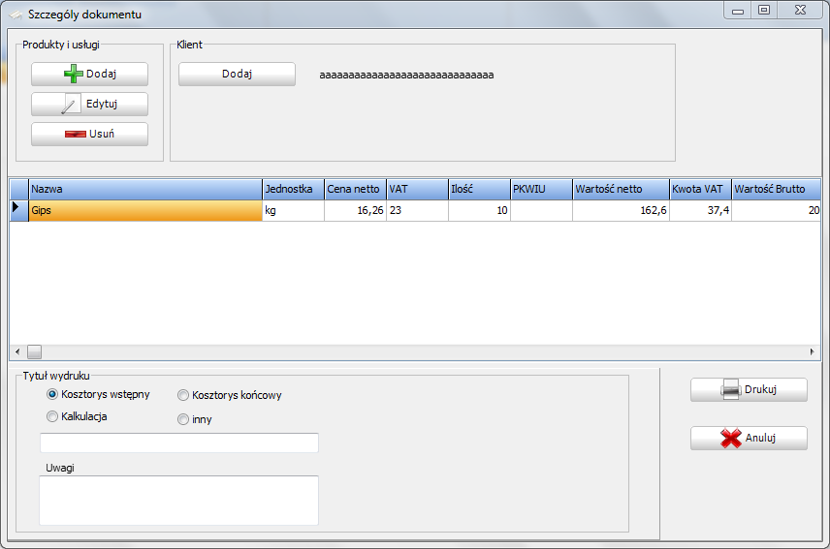Minimize the Szczegóły dokumentu window

click(x=738, y=11)
